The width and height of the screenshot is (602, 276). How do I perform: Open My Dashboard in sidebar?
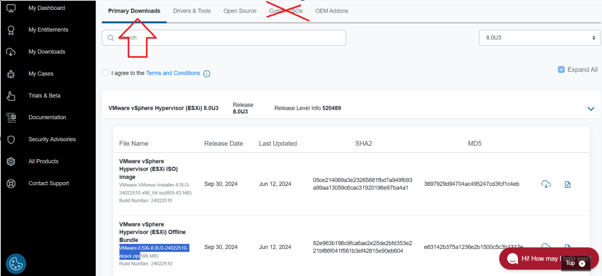(x=47, y=8)
